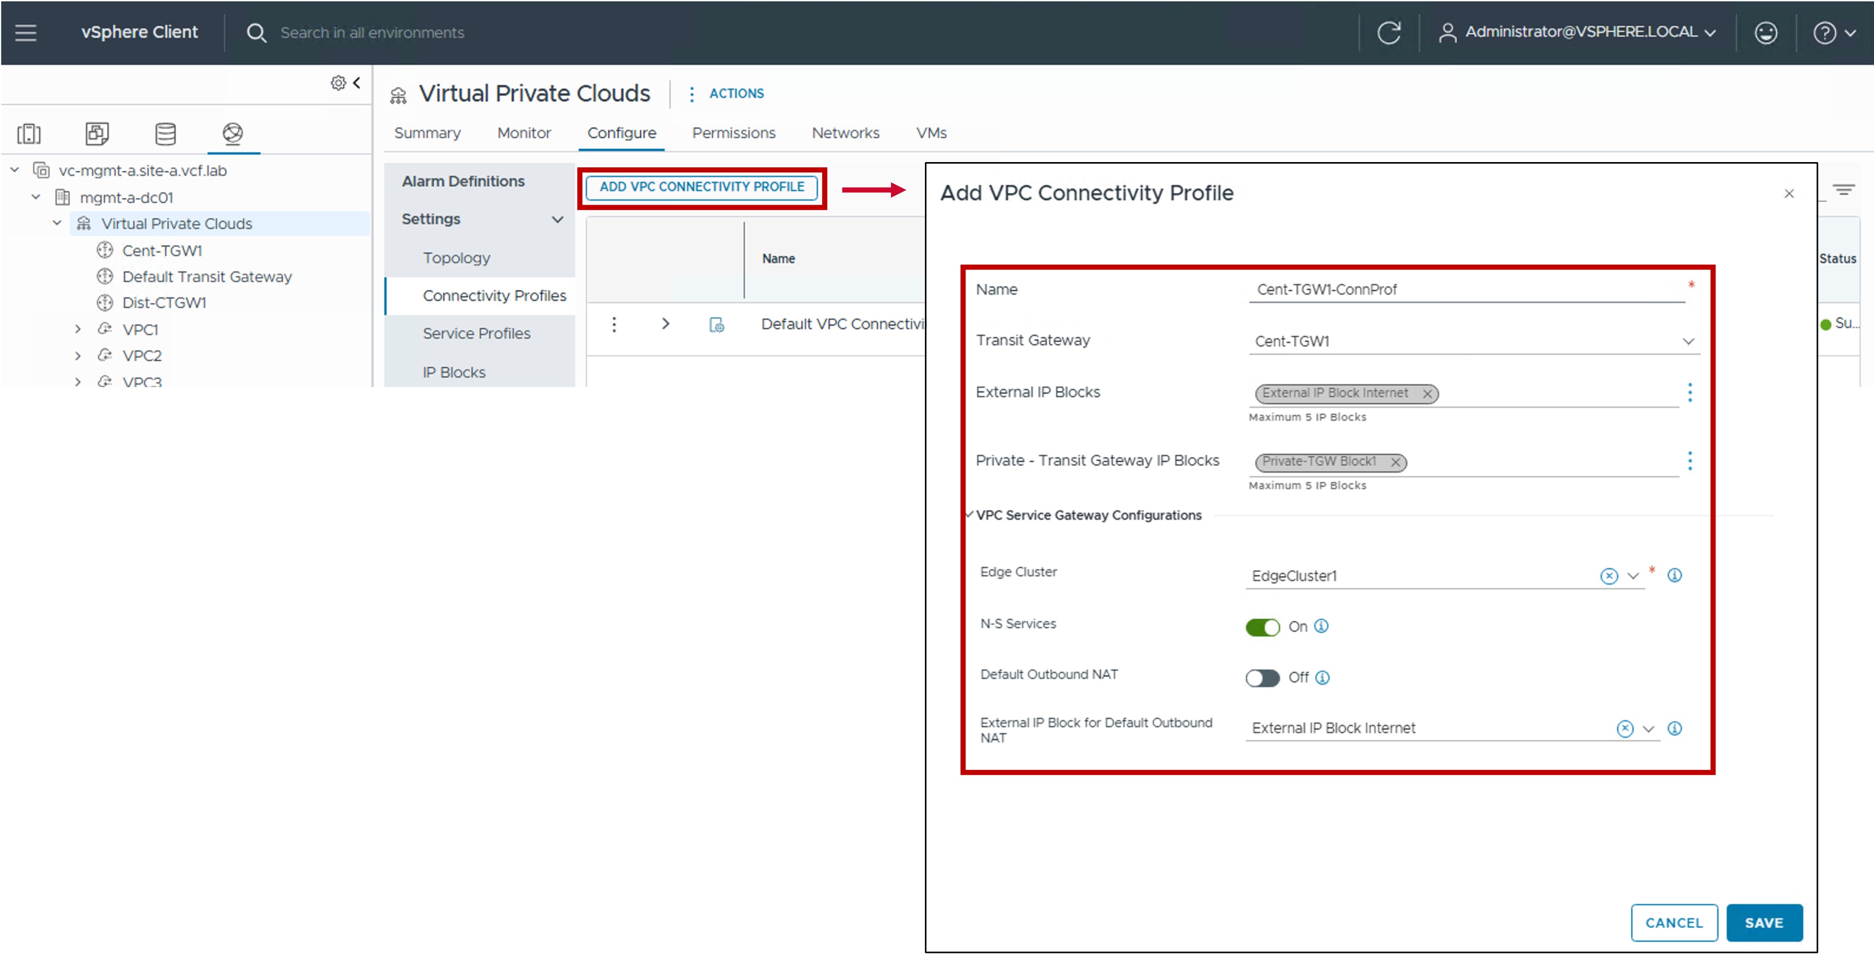Collapse the Virtual Private Clouds tree node
The image size is (1874, 955).
tap(57, 223)
